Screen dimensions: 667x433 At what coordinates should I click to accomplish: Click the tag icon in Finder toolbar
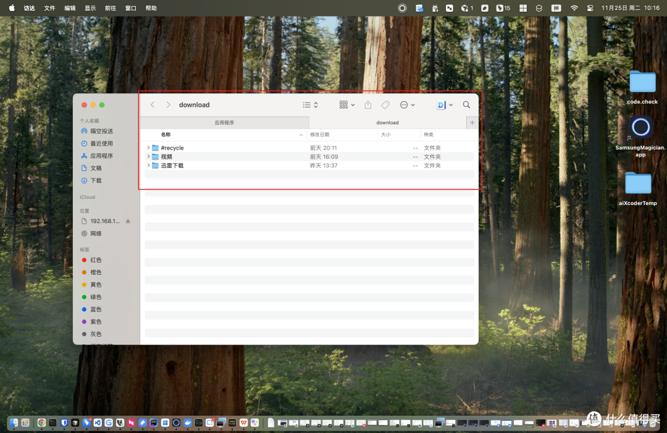coord(385,104)
